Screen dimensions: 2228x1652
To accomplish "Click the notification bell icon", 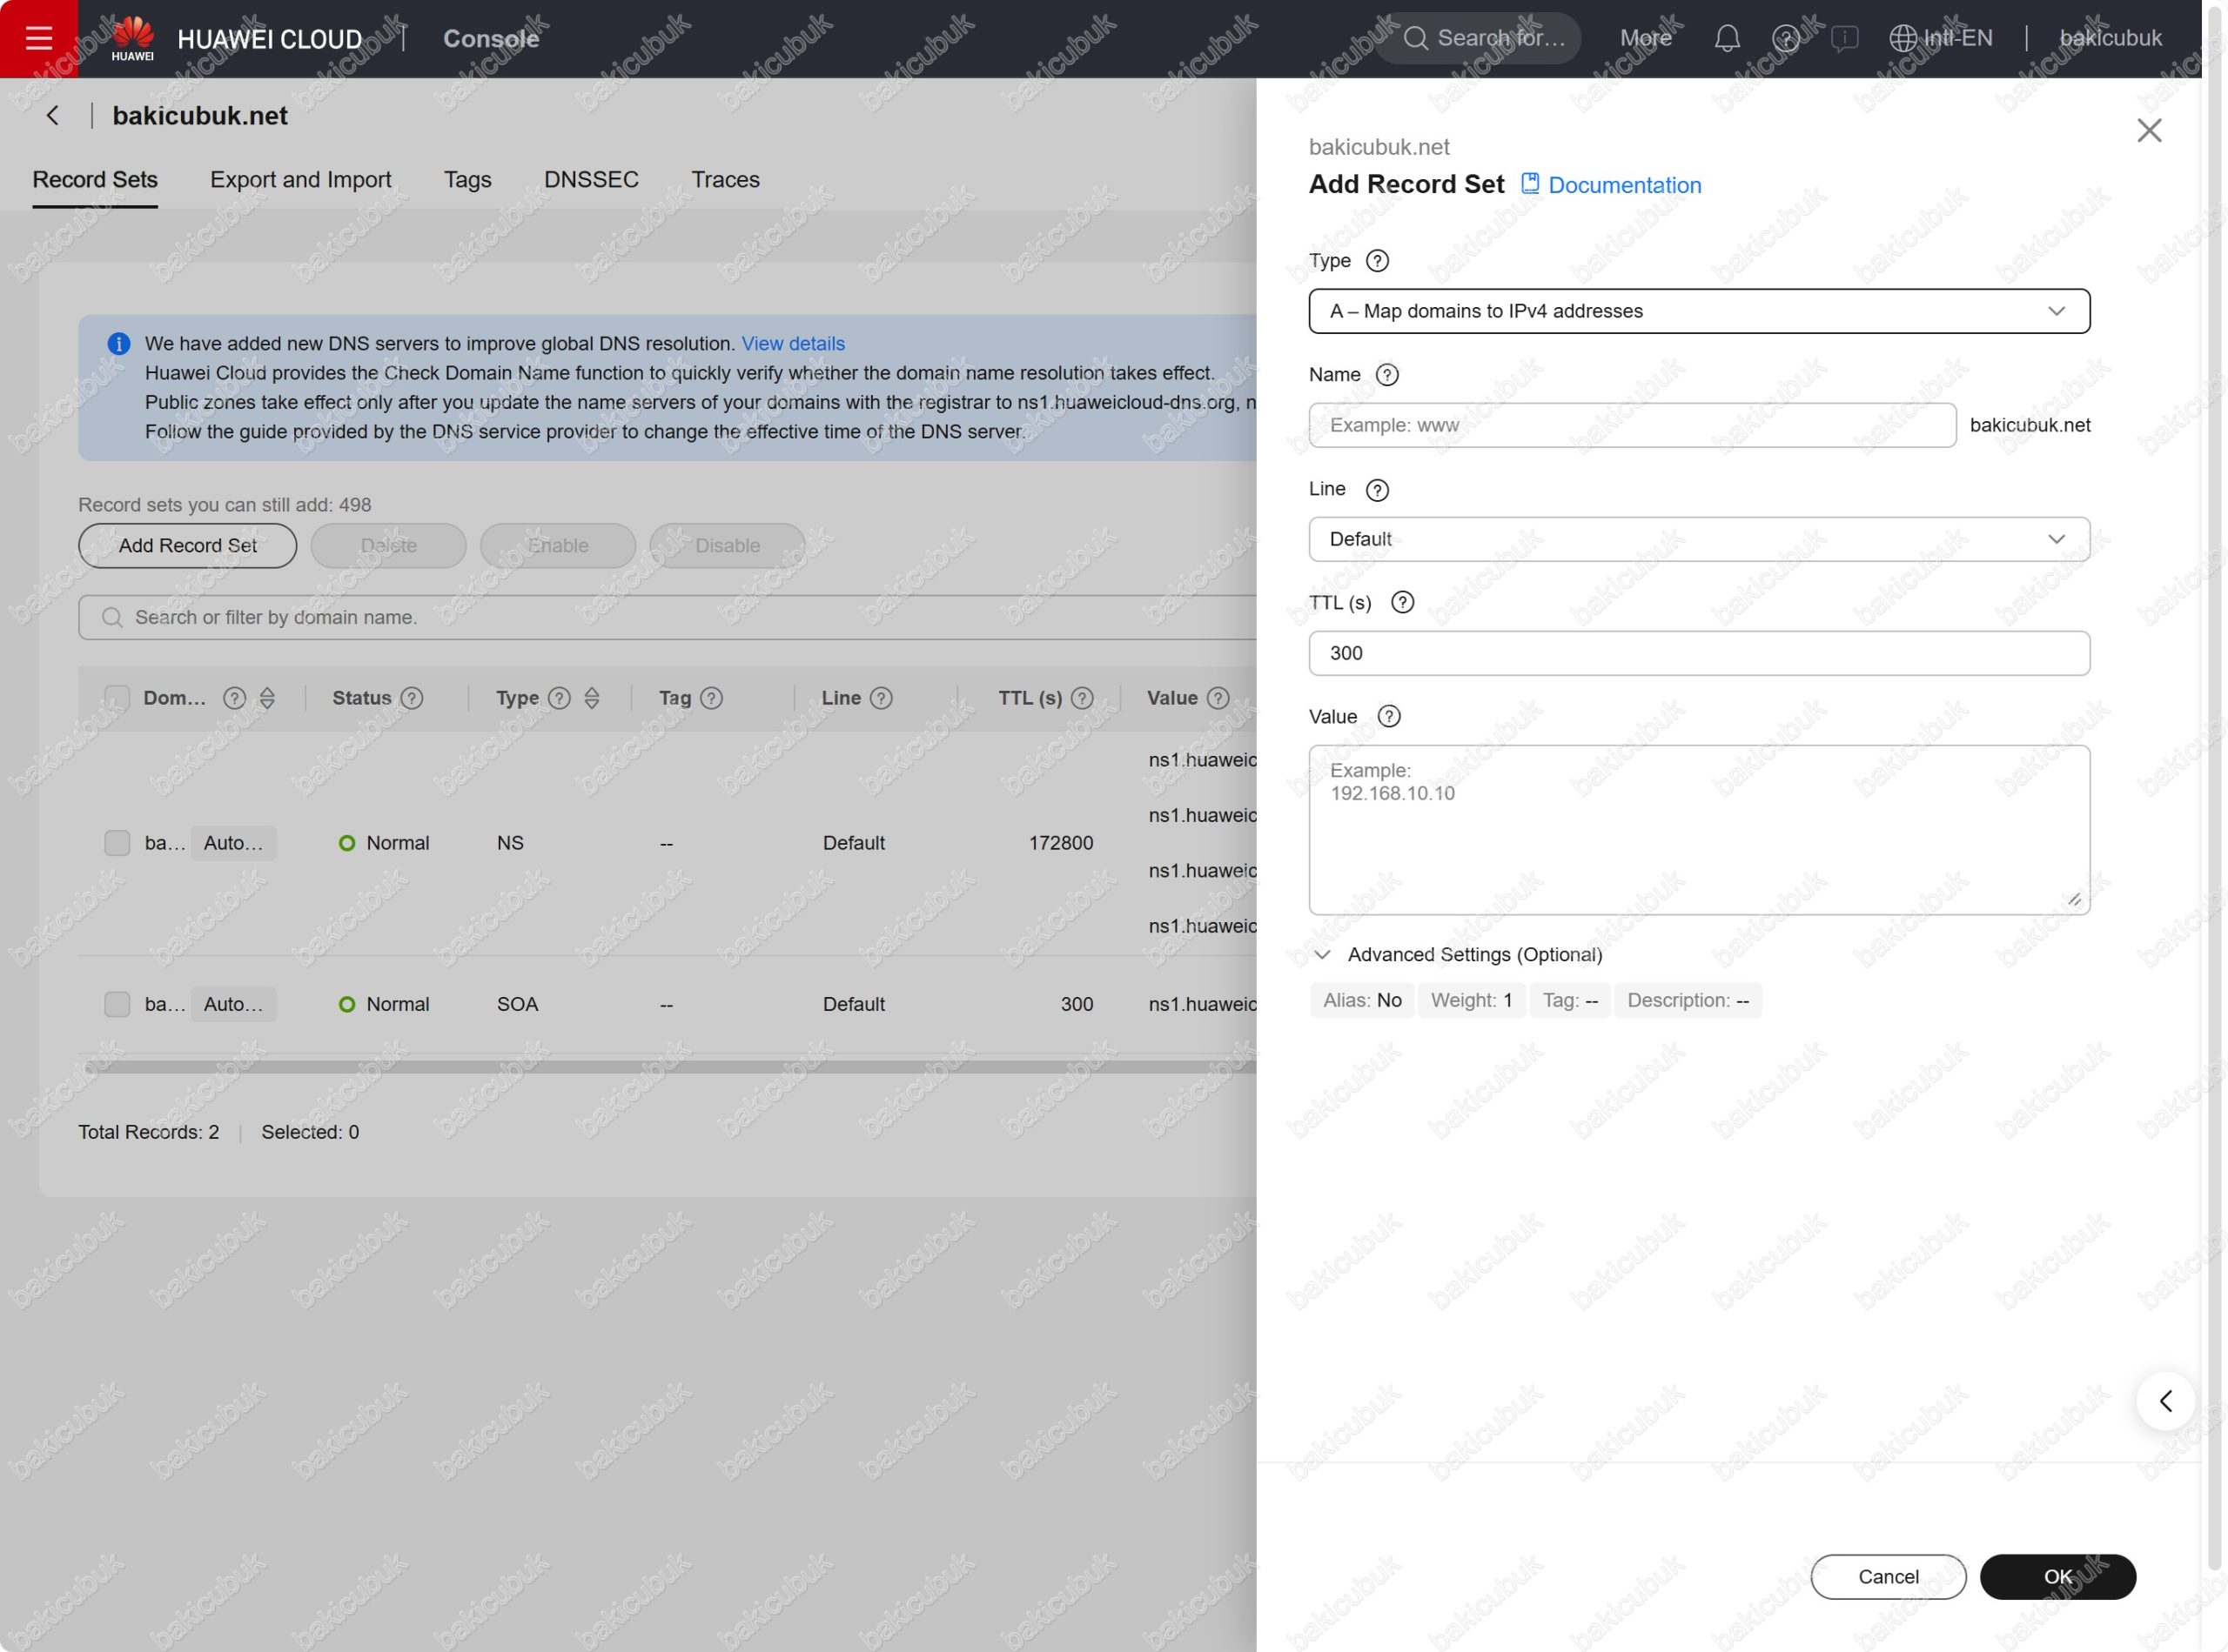I will click(x=1727, y=38).
